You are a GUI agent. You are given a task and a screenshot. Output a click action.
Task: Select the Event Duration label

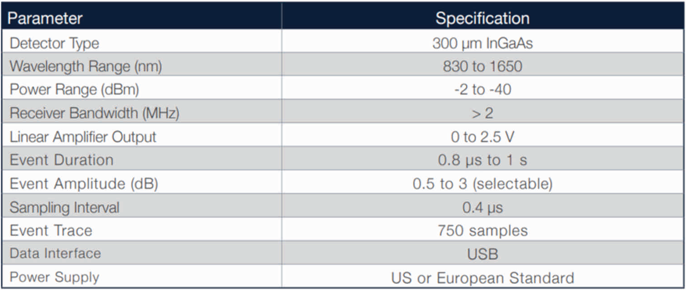coord(61,160)
